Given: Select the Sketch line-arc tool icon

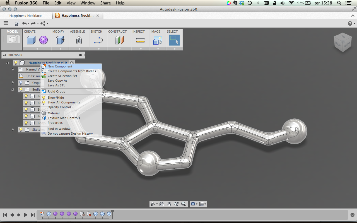Looking at the screenshot, I should click(x=98, y=40).
